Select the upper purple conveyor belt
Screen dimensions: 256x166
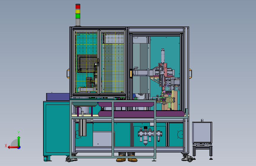coord(126,104)
